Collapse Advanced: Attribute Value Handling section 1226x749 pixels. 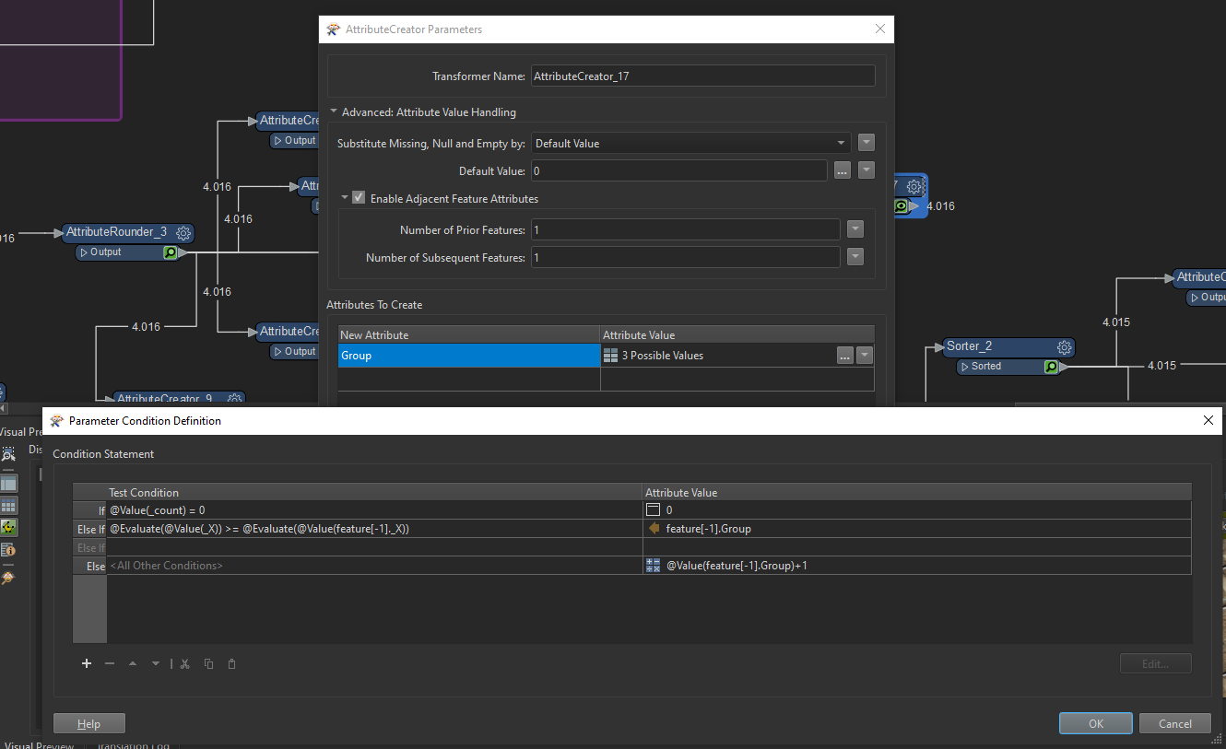pyautogui.click(x=334, y=111)
